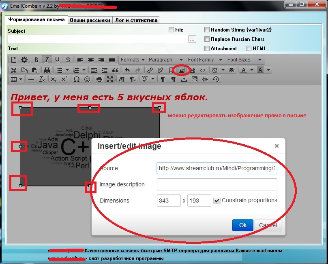328x264 pixels.
Task: Insert a horizontal line
Action: coord(31,79)
